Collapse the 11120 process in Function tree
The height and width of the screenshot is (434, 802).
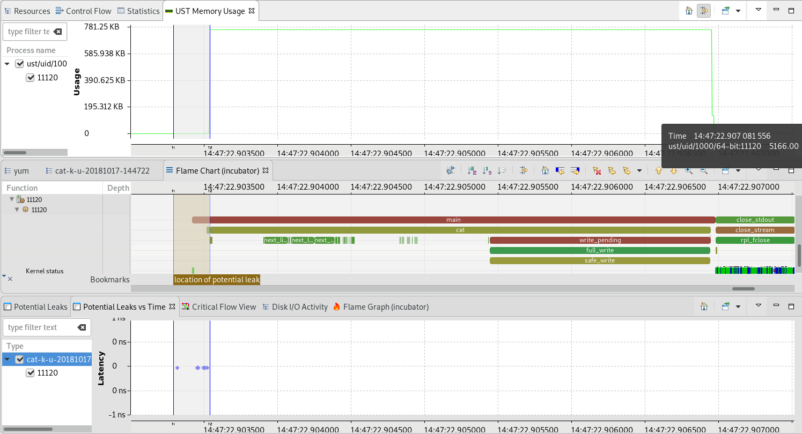point(12,199)
